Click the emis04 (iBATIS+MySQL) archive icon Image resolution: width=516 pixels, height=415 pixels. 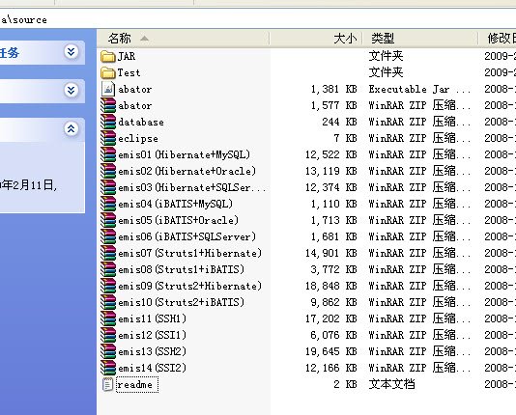point(108,204)
